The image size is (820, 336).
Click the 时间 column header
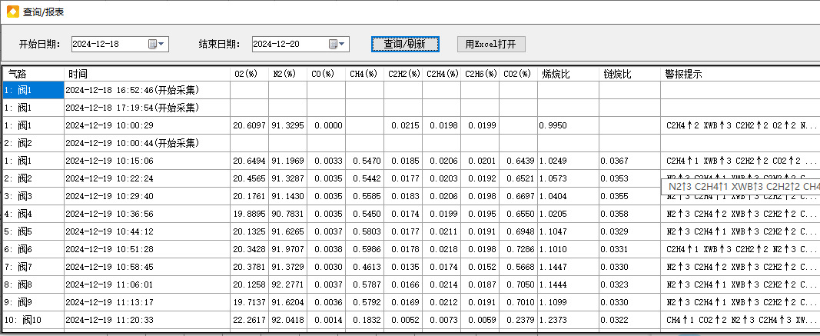point(148,74)
